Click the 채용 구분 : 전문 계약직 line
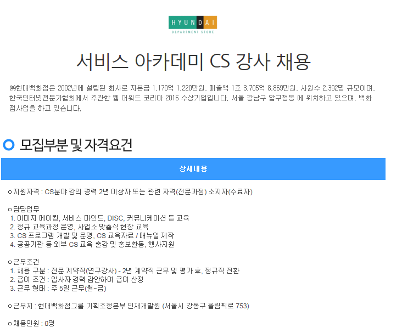Image resolution: width=402 pixels, height=333 pixels. [125, 271]
